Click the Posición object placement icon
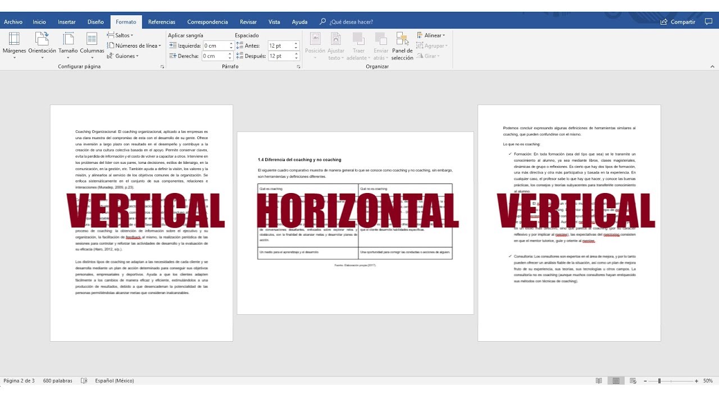The width and height of the screenshot is (719, 404). point(315,39)
